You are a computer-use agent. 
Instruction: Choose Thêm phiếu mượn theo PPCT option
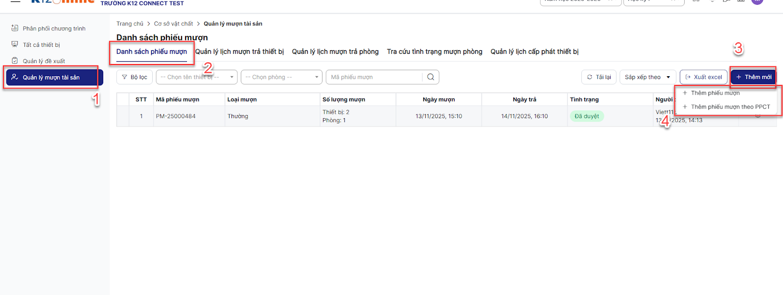point(730,107)
